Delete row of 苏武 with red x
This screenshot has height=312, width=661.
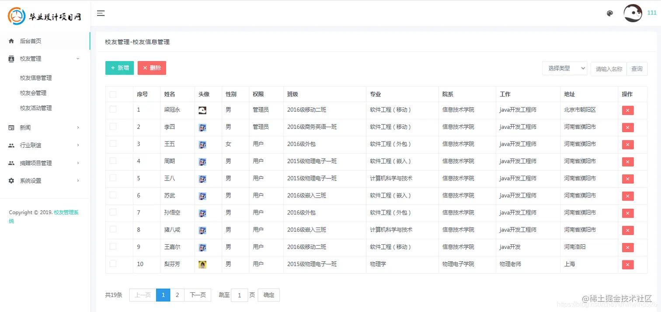[628, 196]
